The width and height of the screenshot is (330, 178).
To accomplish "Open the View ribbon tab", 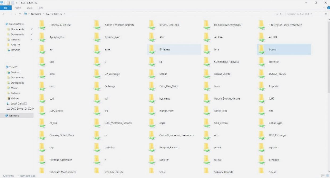I will click(x=41, y=8).
